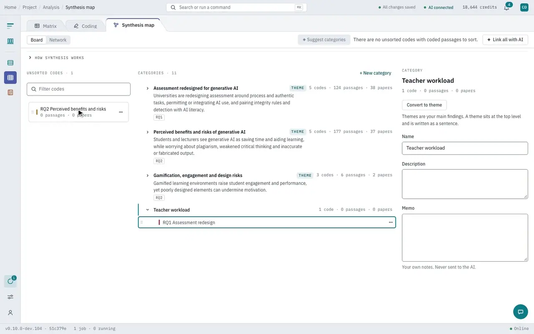Expand Gamification, engagement and design risks
This screenshot has height=334, width=534.
click(x=147, y=176)
